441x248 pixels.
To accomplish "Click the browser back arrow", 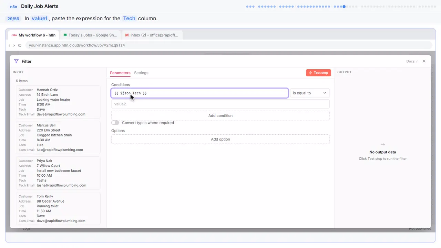I will [x=9, y=45].
